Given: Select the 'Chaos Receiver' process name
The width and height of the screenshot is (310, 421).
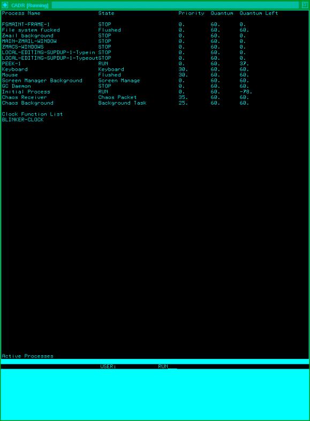Looking at the screenshot, I should [24, 97].
